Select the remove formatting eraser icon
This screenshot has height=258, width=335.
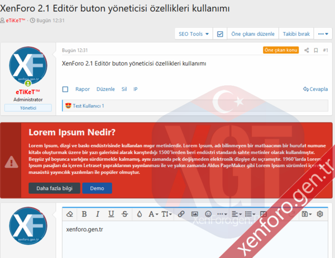(x=70, y=214)
